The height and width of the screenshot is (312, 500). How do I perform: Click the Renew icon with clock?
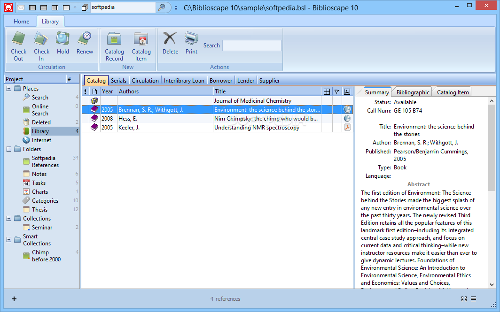85,39
